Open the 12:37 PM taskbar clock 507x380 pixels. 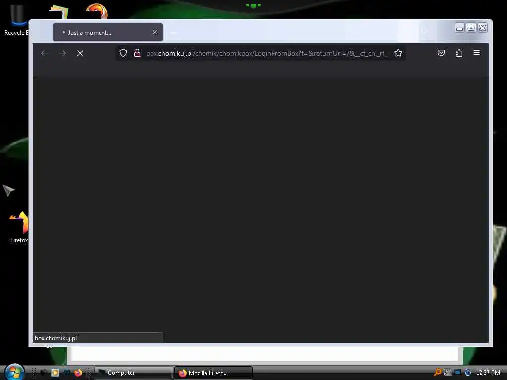(x=488, y=372)
